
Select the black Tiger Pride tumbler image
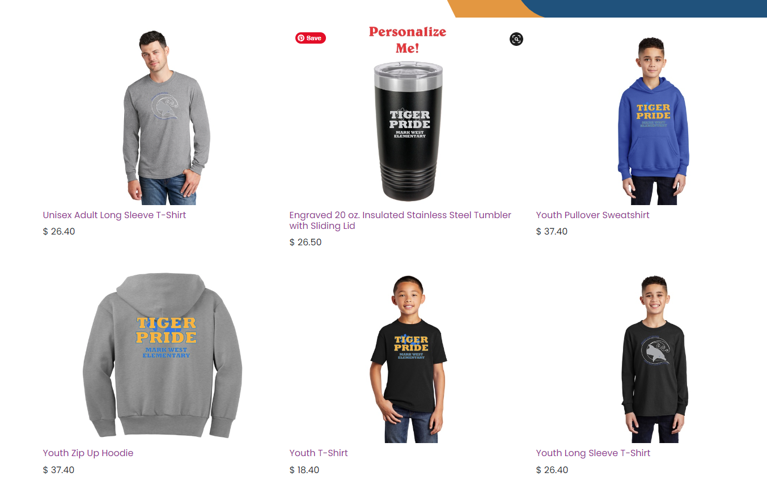coord(408,131)
